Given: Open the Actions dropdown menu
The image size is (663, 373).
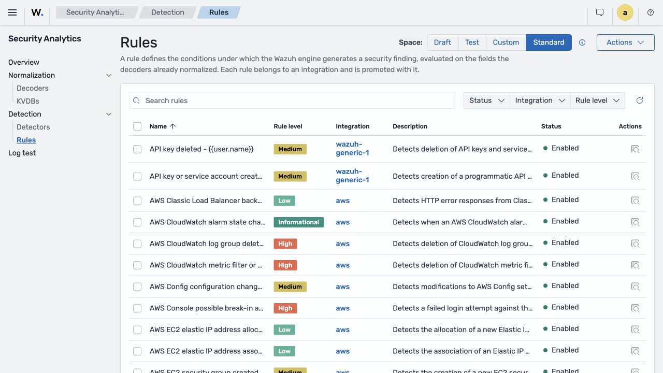Looking at the screenshot, I should [626, 42].
